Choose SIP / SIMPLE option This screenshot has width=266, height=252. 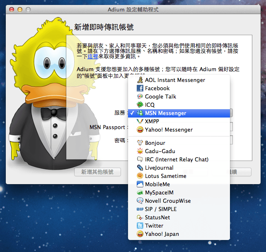pyautogui.click(x=160, y=209)
